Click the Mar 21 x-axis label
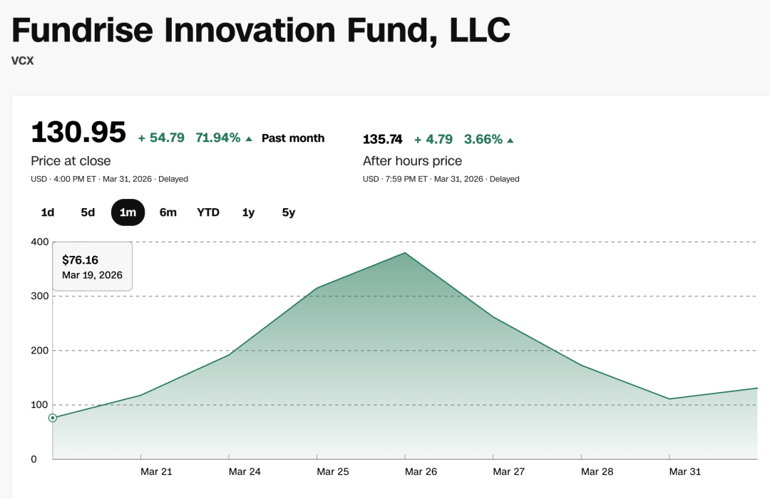 [155, 471]
